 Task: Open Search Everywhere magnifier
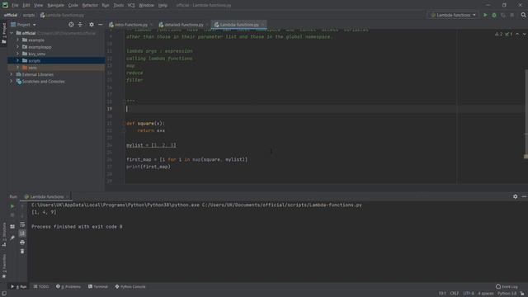(524, 15)
